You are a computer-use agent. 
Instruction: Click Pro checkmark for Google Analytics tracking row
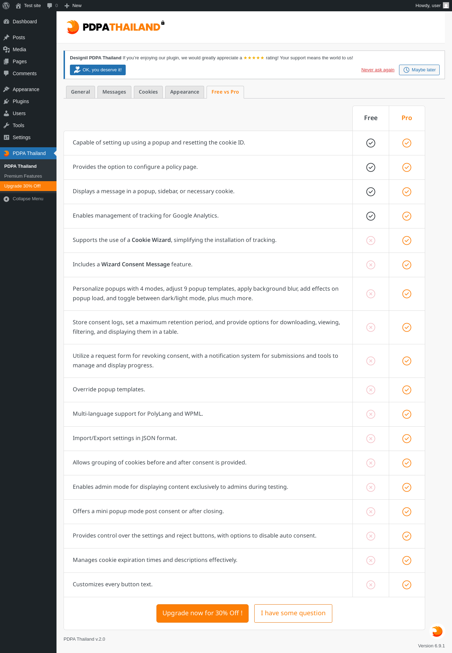coord(407,216)
